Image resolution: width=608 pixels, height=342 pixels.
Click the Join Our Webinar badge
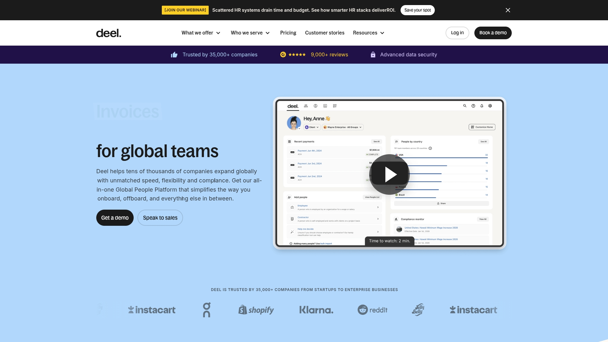click(185, 10)
